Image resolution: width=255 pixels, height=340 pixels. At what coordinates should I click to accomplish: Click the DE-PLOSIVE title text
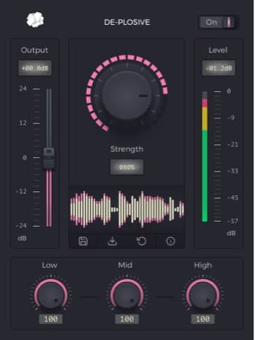[127, 22]
